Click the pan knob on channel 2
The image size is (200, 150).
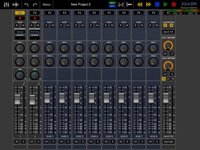[35, 75]
